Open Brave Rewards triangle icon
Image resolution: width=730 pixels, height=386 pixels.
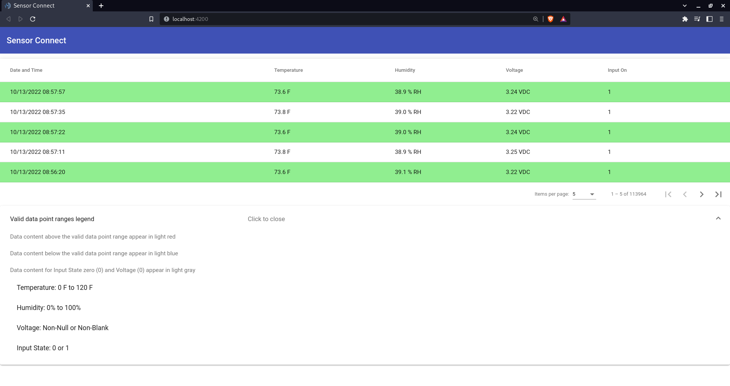563,19
